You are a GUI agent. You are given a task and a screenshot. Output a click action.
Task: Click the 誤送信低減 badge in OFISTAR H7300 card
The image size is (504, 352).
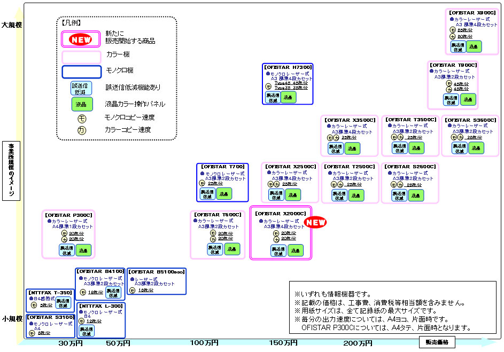273,97
